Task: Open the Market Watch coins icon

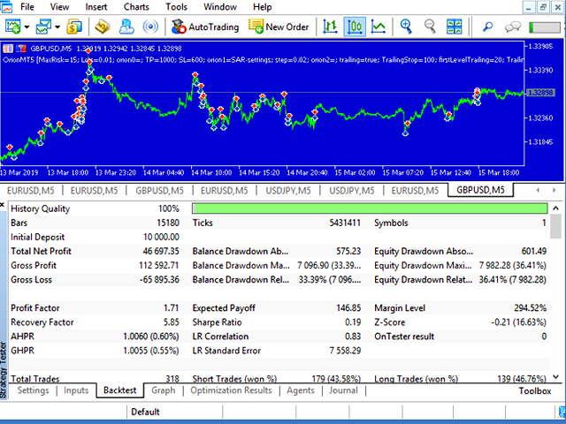Action: pos(74,26)
